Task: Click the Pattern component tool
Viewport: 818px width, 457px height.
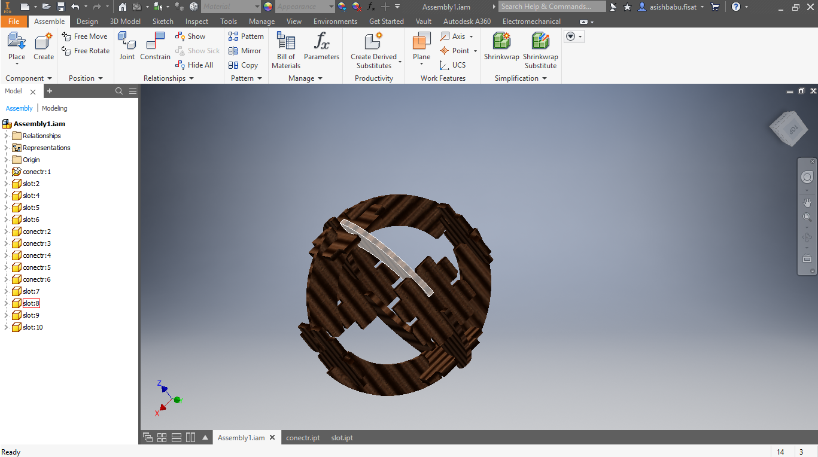Action: [246, 36]
